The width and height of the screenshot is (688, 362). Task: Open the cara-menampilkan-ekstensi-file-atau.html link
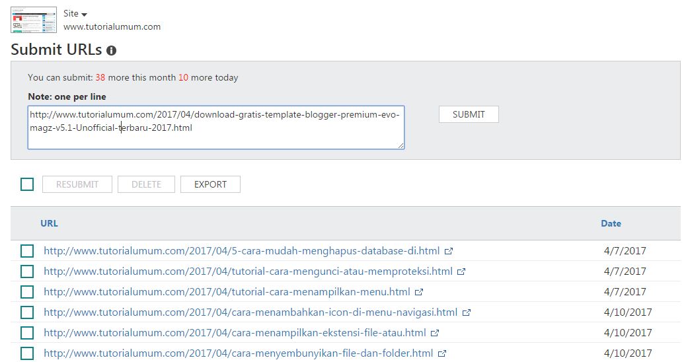(235, 333)
